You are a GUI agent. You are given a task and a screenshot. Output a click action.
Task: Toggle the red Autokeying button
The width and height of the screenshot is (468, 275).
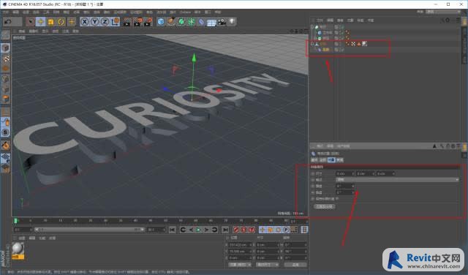(244, 230)
